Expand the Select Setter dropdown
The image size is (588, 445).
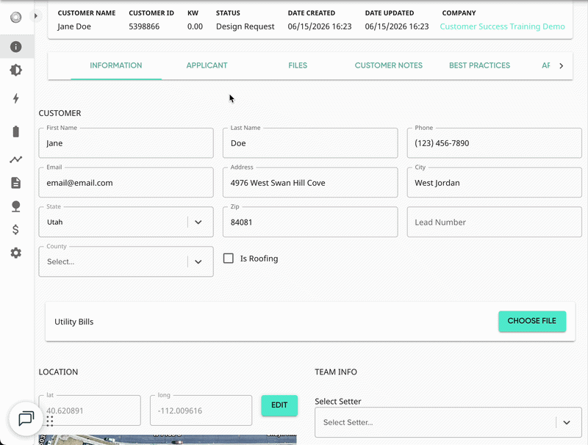tap(567, 422)
